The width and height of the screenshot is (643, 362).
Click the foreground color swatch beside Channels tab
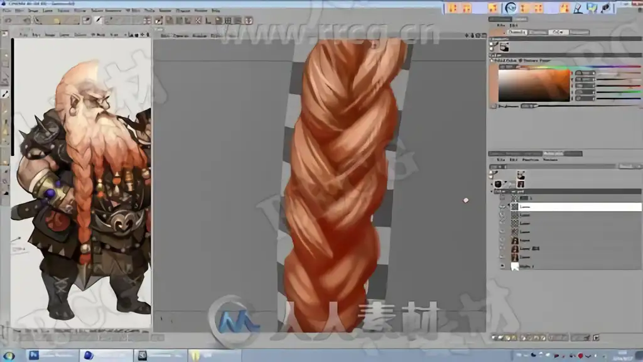[497, 32]
